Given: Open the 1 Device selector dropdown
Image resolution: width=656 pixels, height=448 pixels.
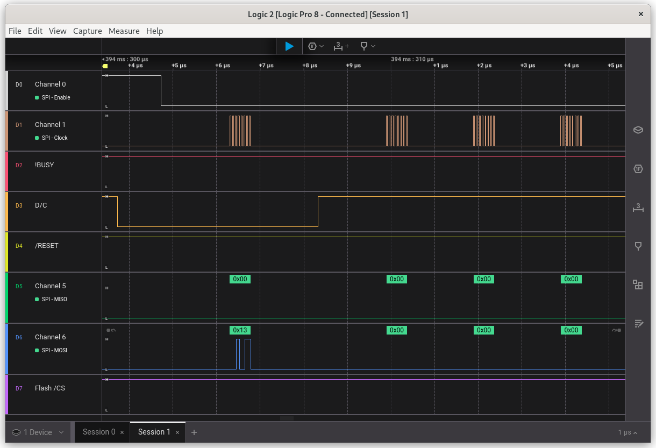Looking at the screenshot, I should coord(38,432).
